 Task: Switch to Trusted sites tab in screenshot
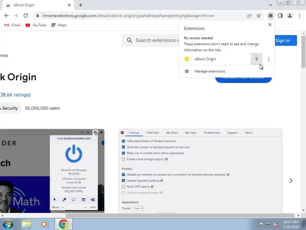[212, 133]
